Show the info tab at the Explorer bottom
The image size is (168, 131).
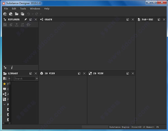coord(12,68)
